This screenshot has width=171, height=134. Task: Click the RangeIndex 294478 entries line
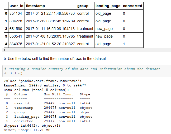click(45, 85)
